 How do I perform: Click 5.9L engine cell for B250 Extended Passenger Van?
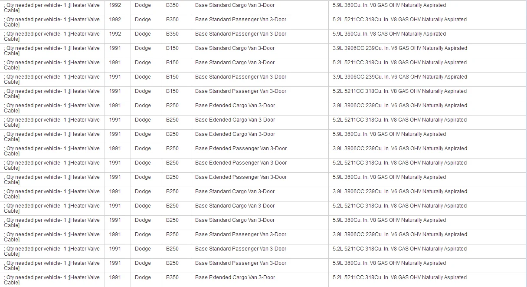coord(427,180)
